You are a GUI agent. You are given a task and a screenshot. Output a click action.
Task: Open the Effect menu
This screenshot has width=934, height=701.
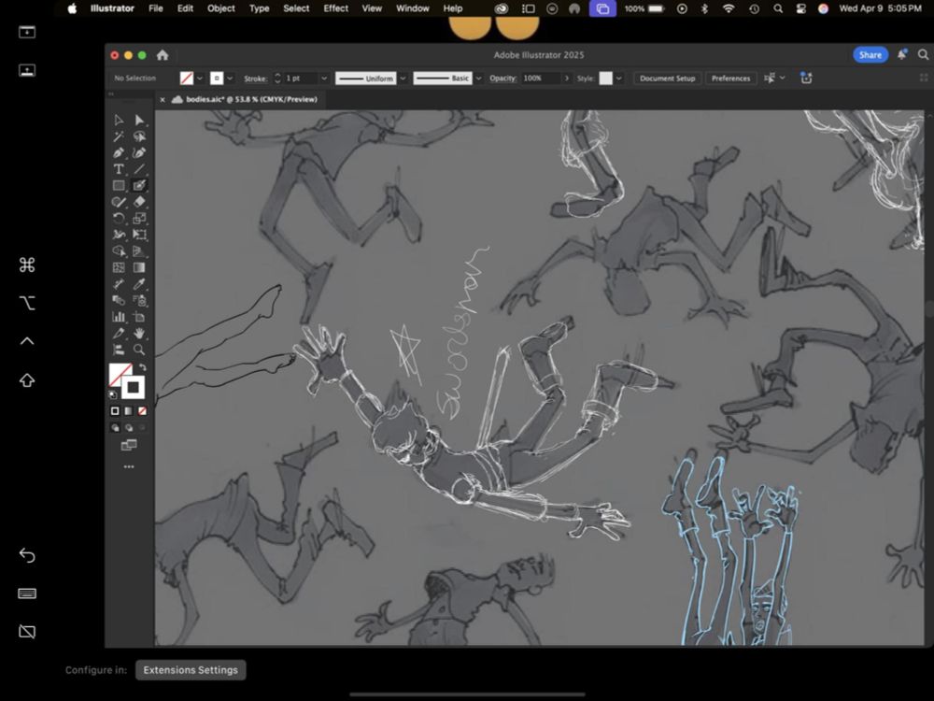point(335,8)
